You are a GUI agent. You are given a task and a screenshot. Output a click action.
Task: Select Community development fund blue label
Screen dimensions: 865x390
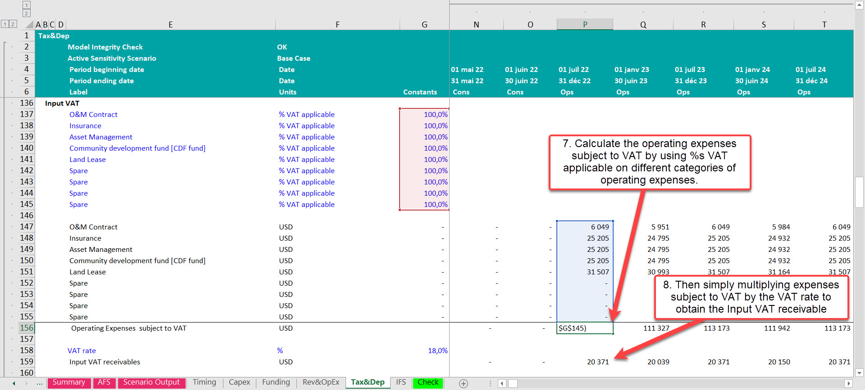point(137,148)
